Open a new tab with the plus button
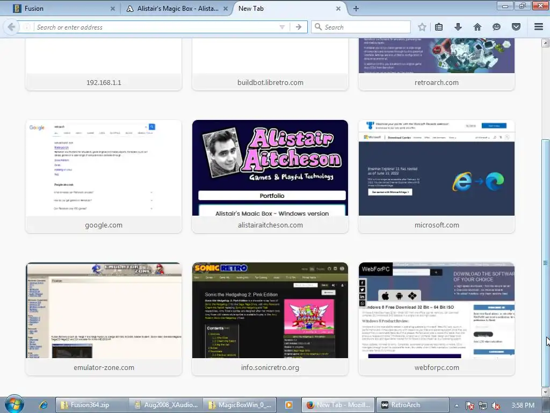Image resolution: width=550 pixels, height=413 pixels. click(356, 9)
